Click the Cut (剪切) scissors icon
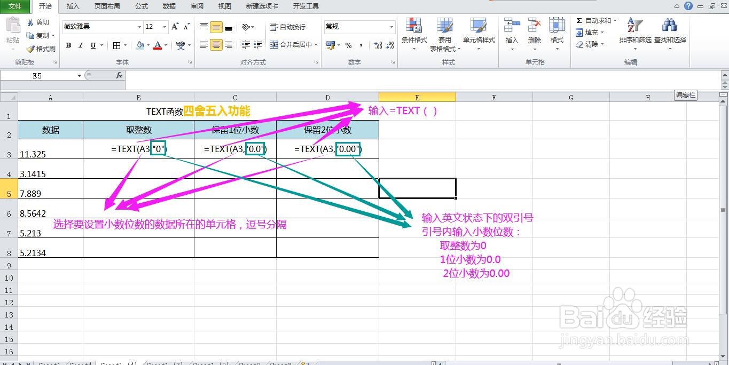729x365 pixels. pos(30,22)
